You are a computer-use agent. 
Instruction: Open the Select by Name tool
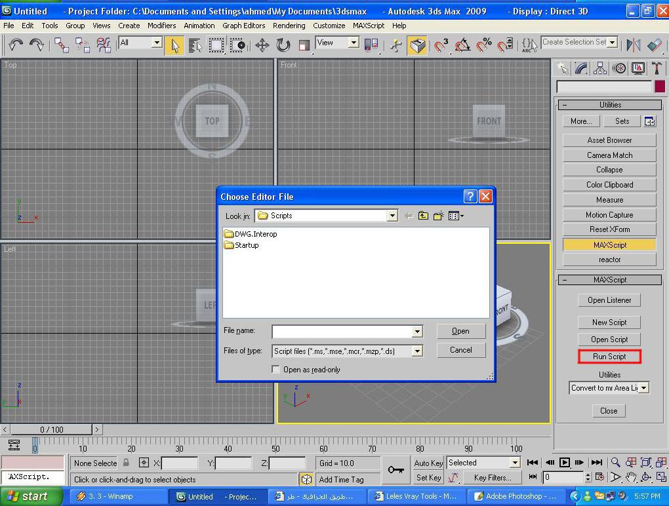[x=195, y=45]
